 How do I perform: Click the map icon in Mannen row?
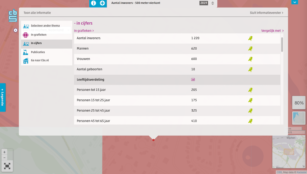pyautogui.click(x=250, y=49)
